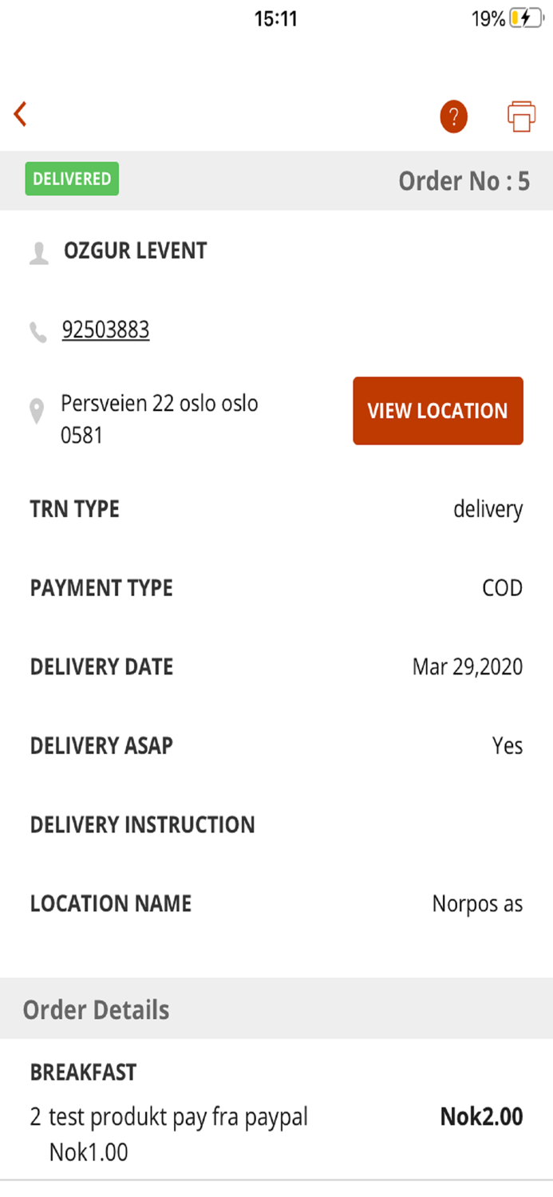Select the PAYMENT TYPE value COD

[x=502, y=587]
